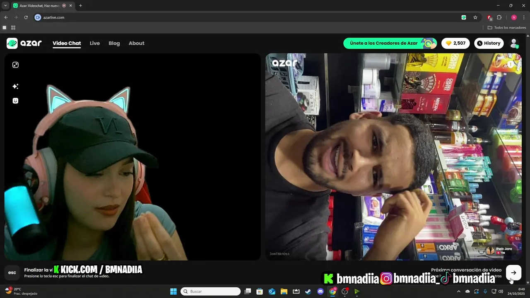This screenshot has height=298, width=530.
Task: Open the Extensions puzzle icon
Action: point(499,17)
